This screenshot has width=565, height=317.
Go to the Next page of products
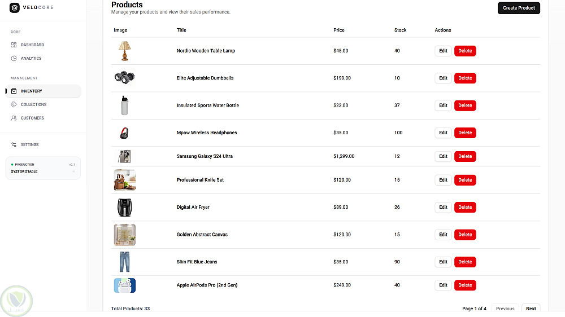531,309
